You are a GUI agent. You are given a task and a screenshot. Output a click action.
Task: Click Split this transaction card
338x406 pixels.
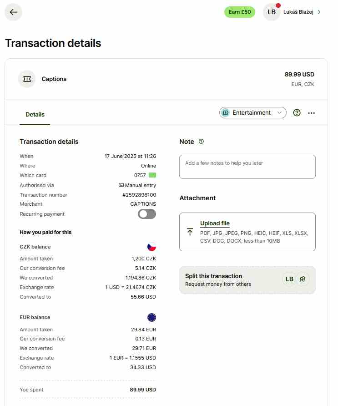[x=227, y=280]
